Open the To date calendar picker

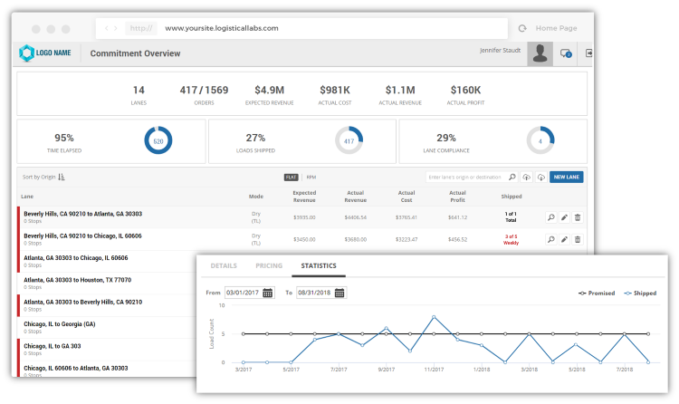pos(340,293)
